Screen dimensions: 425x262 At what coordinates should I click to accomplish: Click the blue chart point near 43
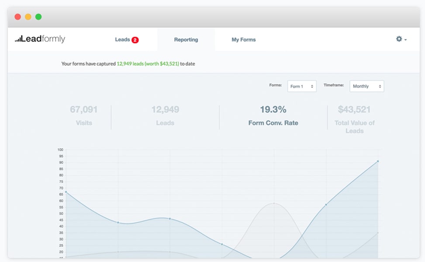(118, 222)
